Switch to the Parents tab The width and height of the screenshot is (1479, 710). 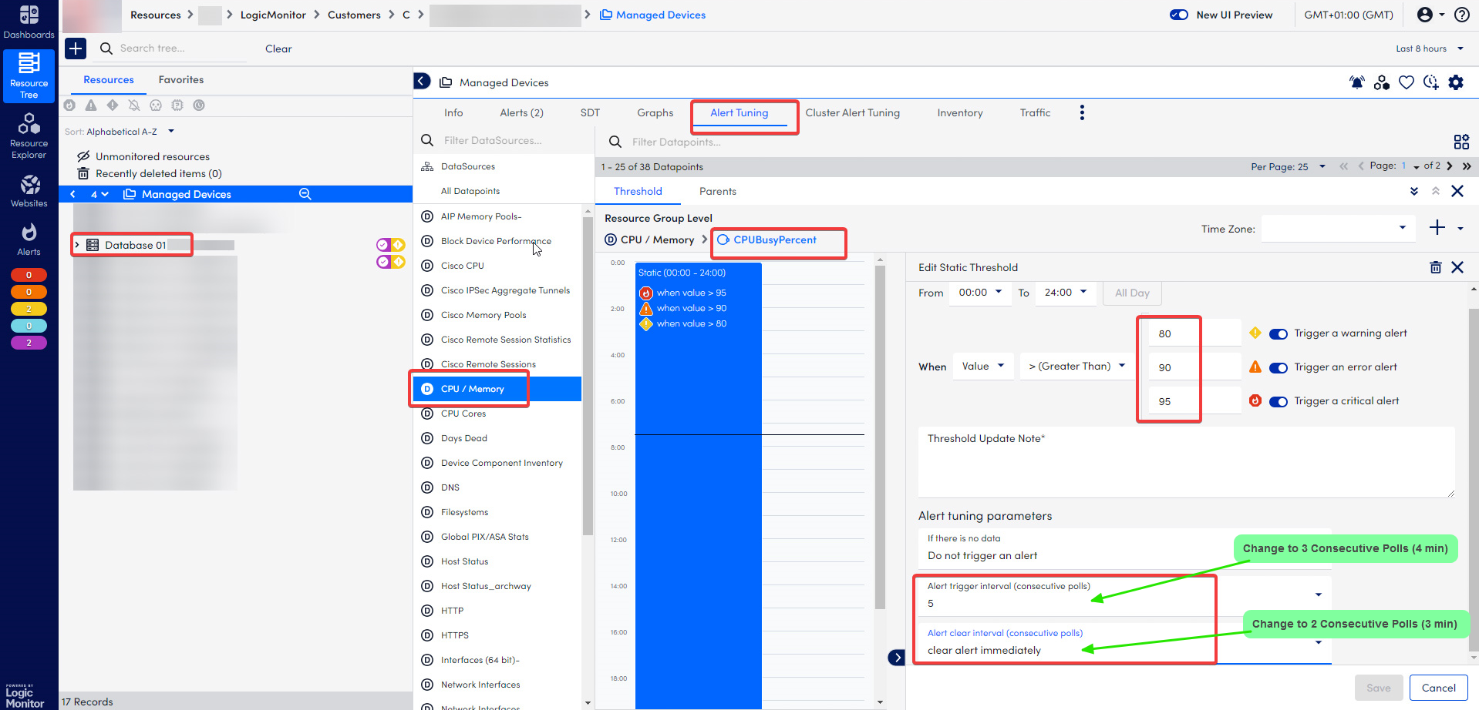pos(718,192)
